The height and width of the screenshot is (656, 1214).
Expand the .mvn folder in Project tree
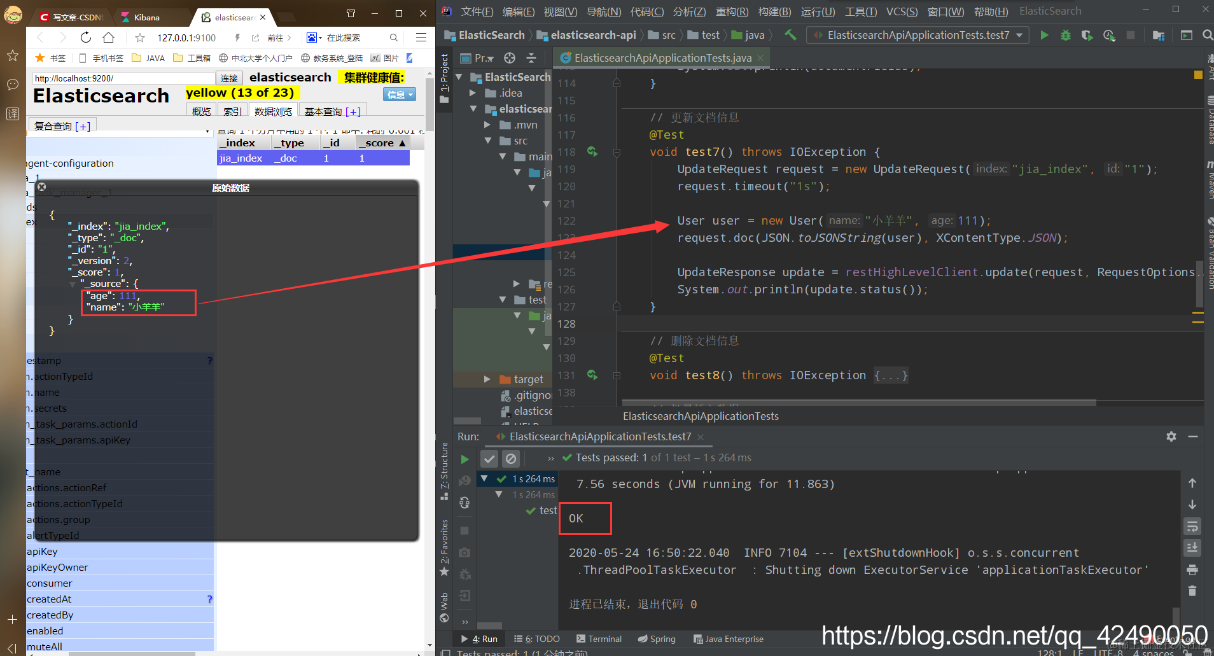pos(487,125)
